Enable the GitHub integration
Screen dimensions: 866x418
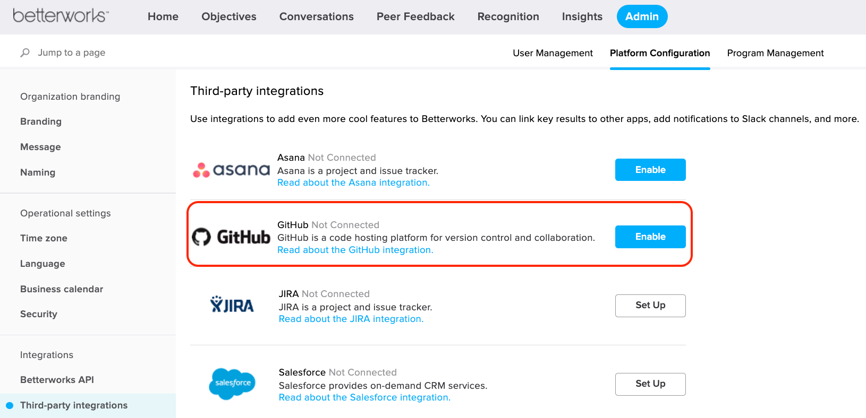[x=650, y=237]
